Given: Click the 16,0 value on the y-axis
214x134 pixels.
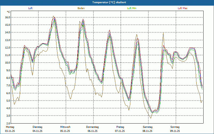Looking at the screenshot, I should coord(7,17).
